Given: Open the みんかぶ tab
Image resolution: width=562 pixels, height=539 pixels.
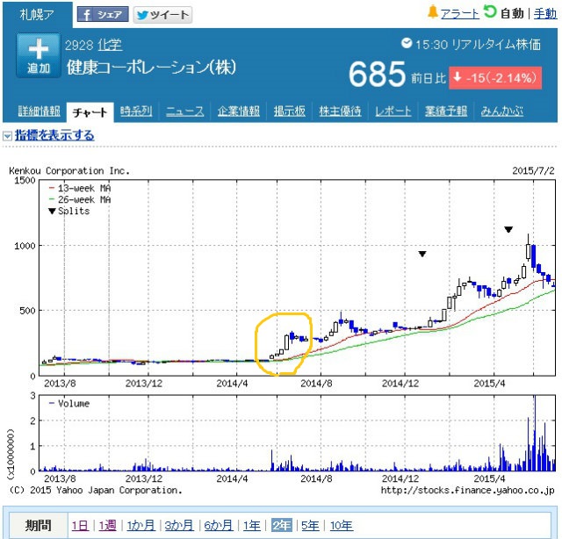Looking at the screenshot, I should [x=501, y=111].
